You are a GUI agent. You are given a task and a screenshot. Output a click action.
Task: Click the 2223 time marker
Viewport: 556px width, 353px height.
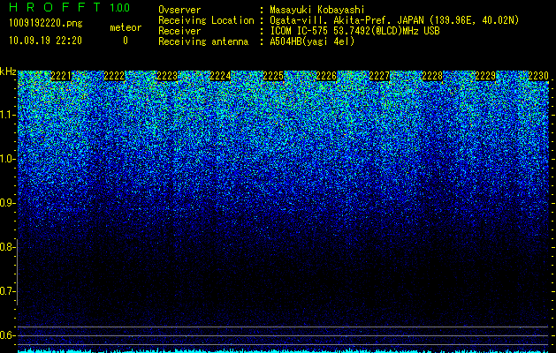tap(167, 76)
